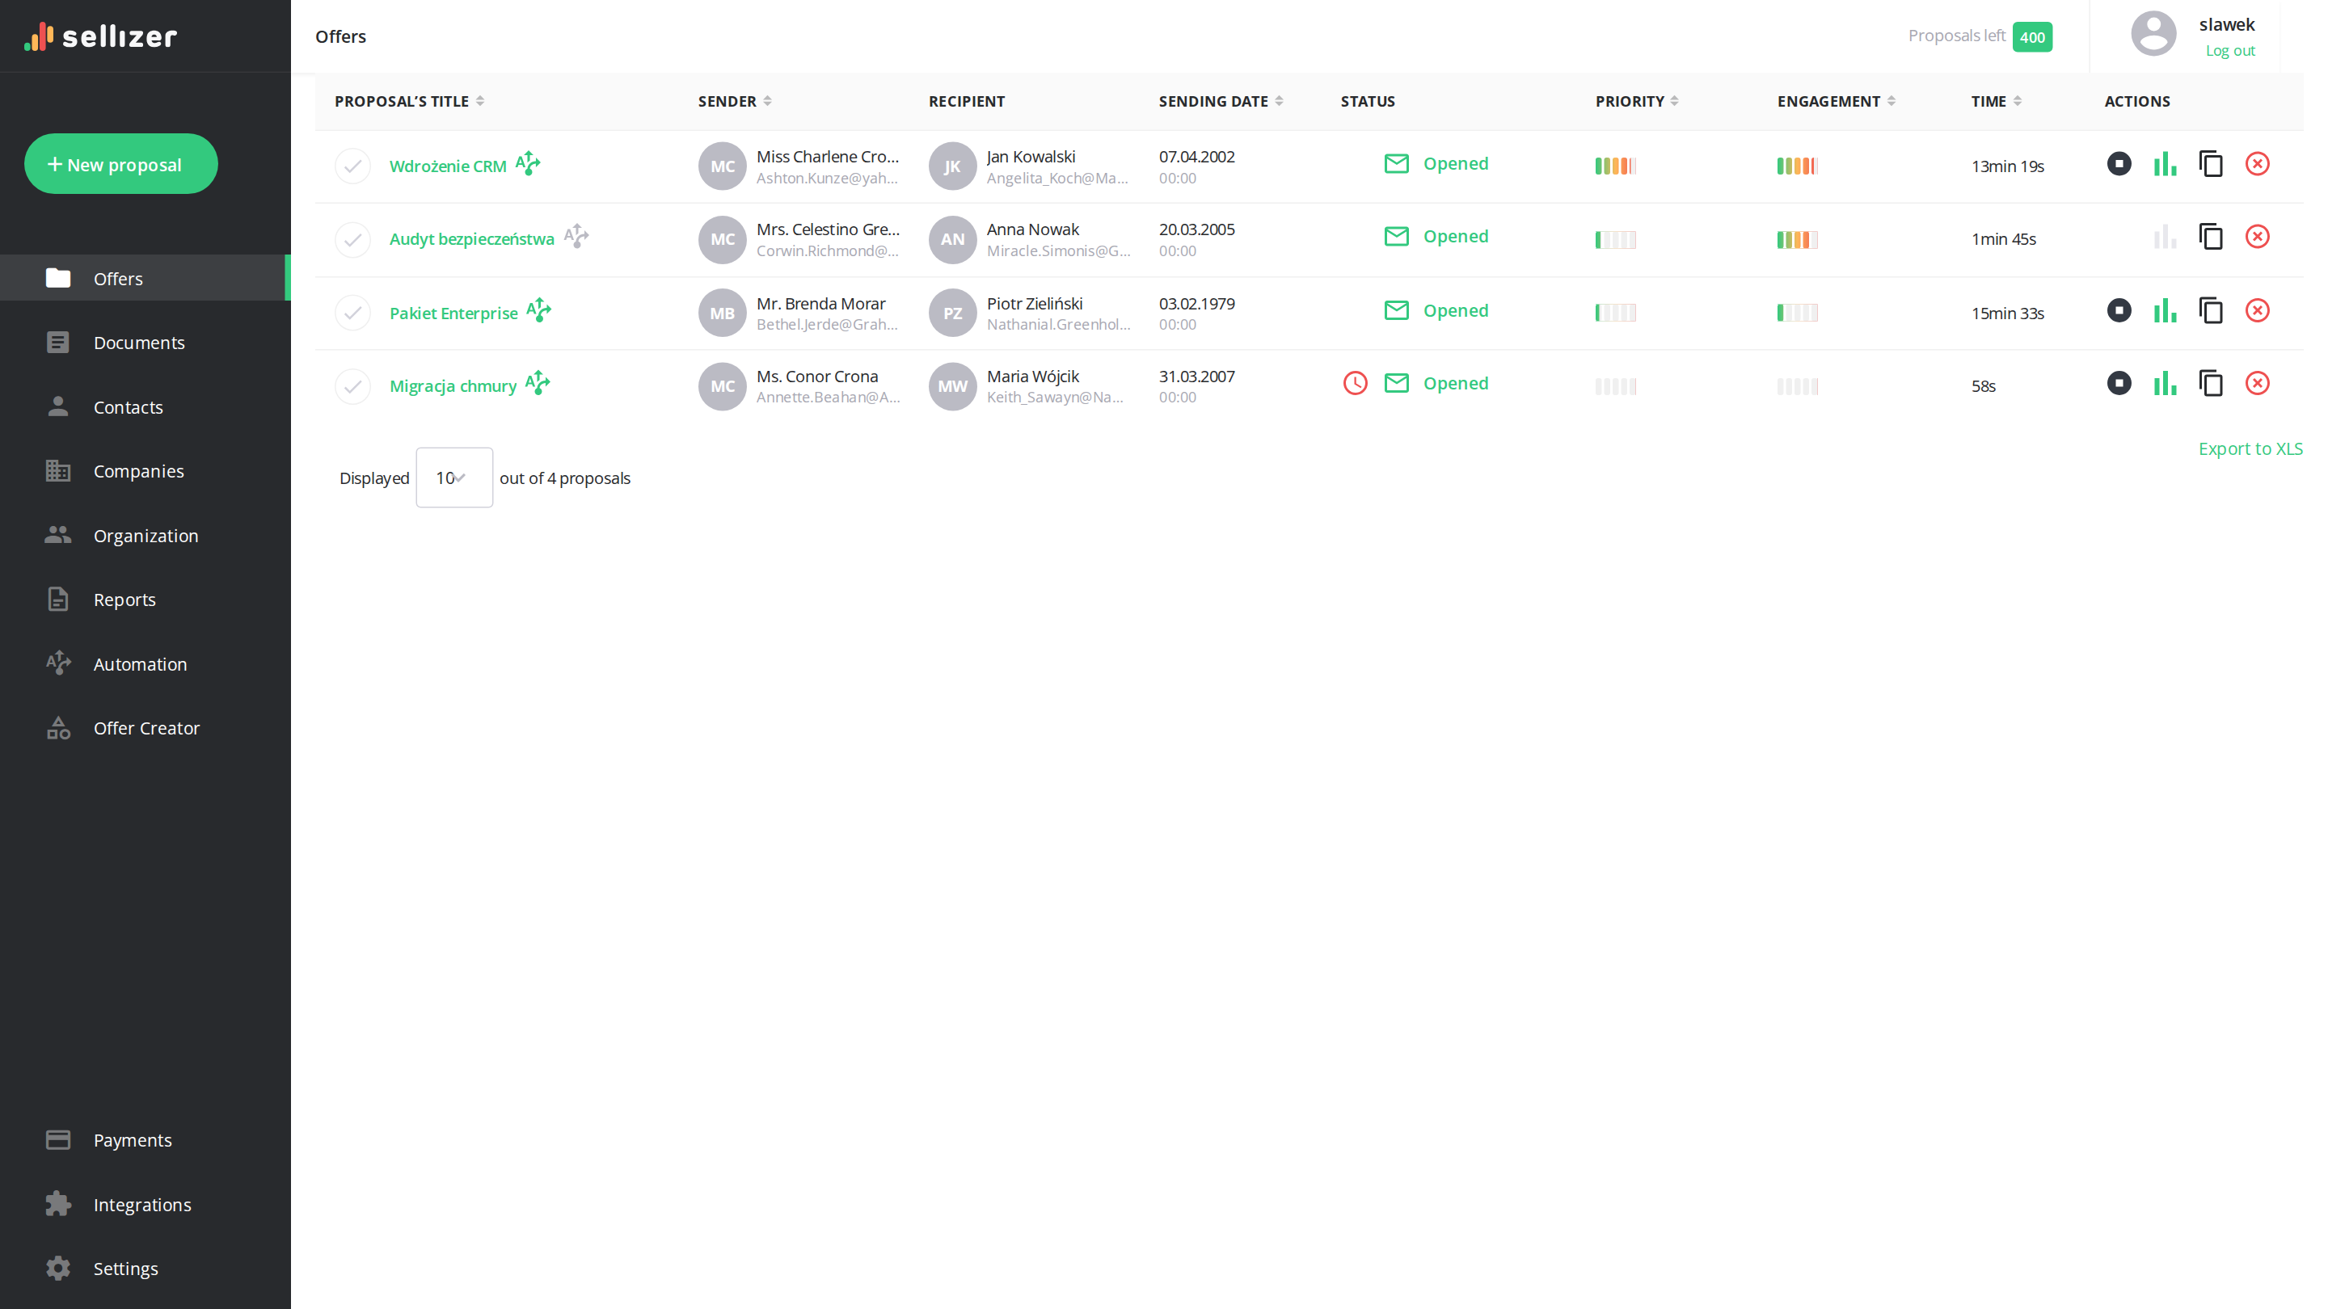Stop the Pakiet Enterprise proposal
2328x1309 pixels.
[2119, 311]
